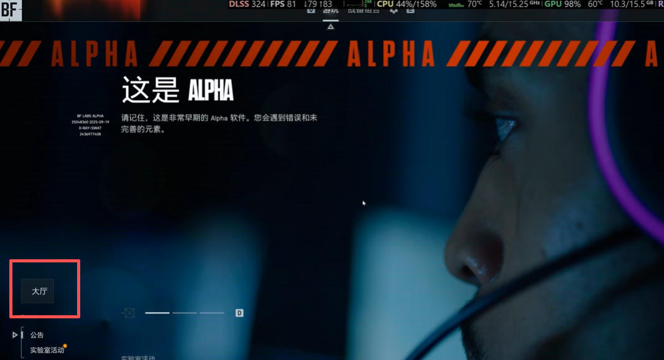Viewport: 664px width, 360px height.
Task: Switch to the 战备组合 tab
Action: [x=364, y=11]
